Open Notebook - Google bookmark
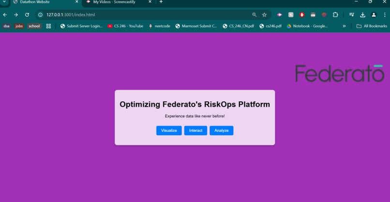This screenshot has width=390, height=202. [x=307, y=26]
